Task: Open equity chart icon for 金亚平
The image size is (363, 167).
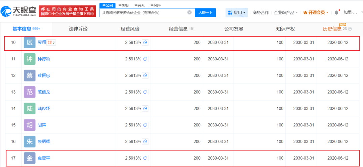Action: pos(145,158)
